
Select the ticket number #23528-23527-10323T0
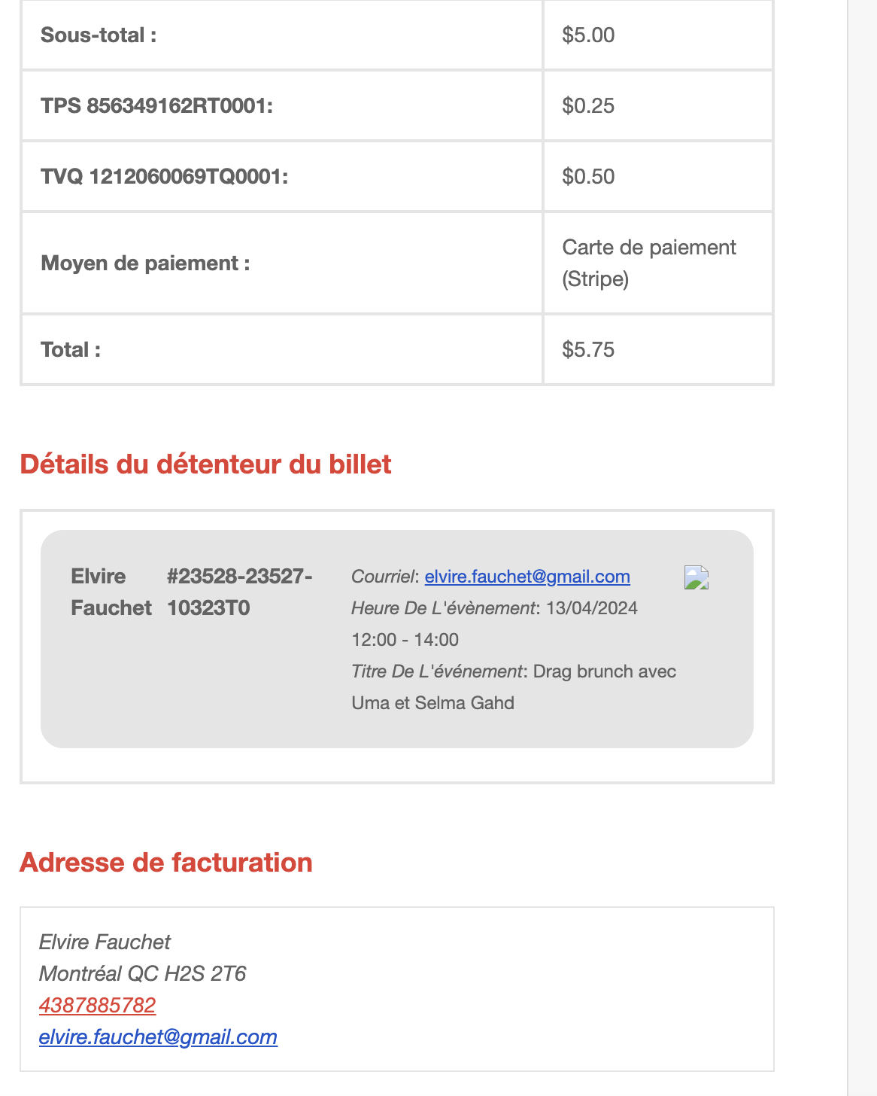point(240,592)
